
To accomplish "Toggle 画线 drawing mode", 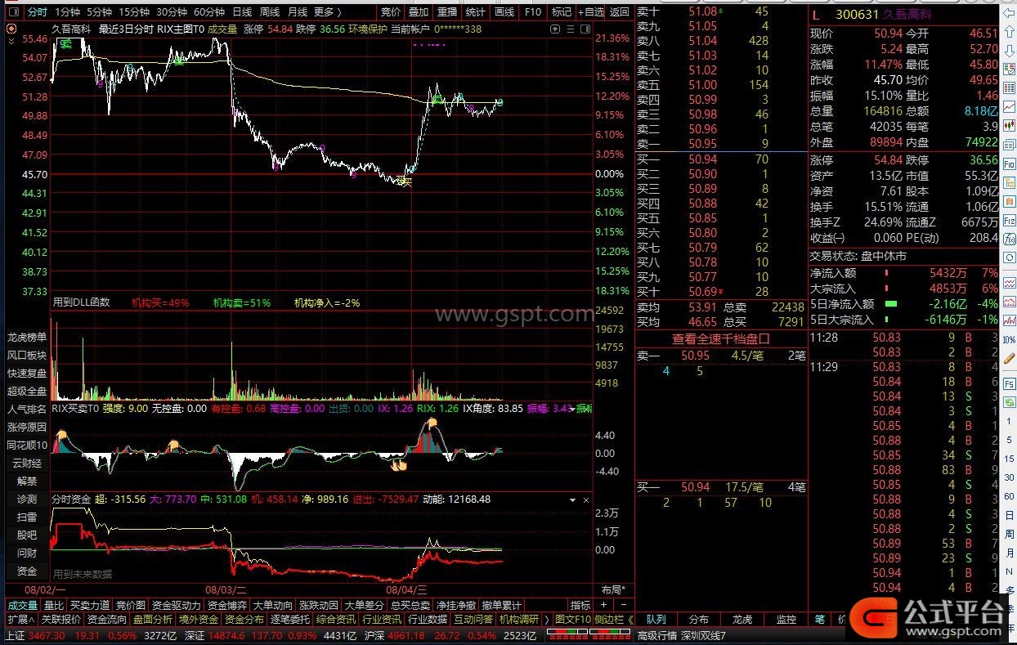I will click(x=504, y=12).
